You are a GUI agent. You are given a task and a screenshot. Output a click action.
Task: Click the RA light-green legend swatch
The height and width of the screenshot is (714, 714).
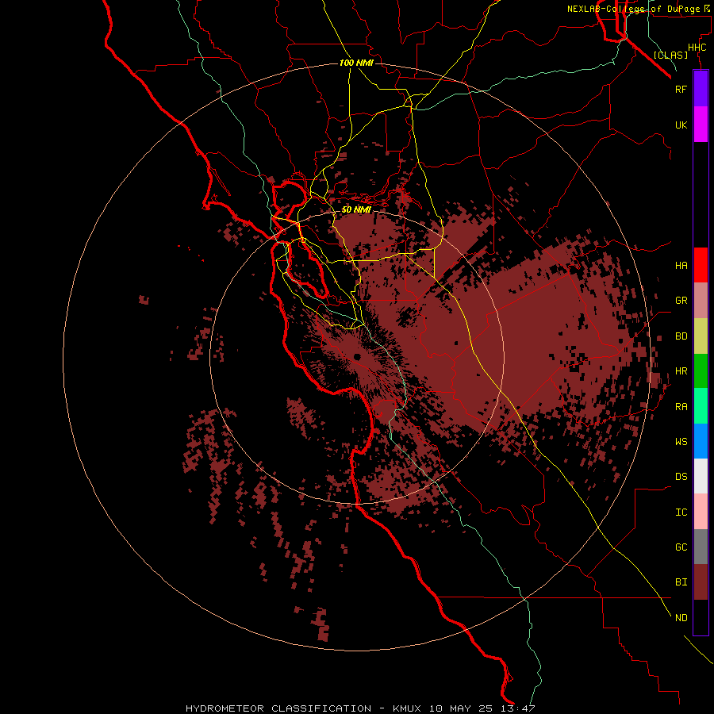pyautogui.click(x=701, y=406)
